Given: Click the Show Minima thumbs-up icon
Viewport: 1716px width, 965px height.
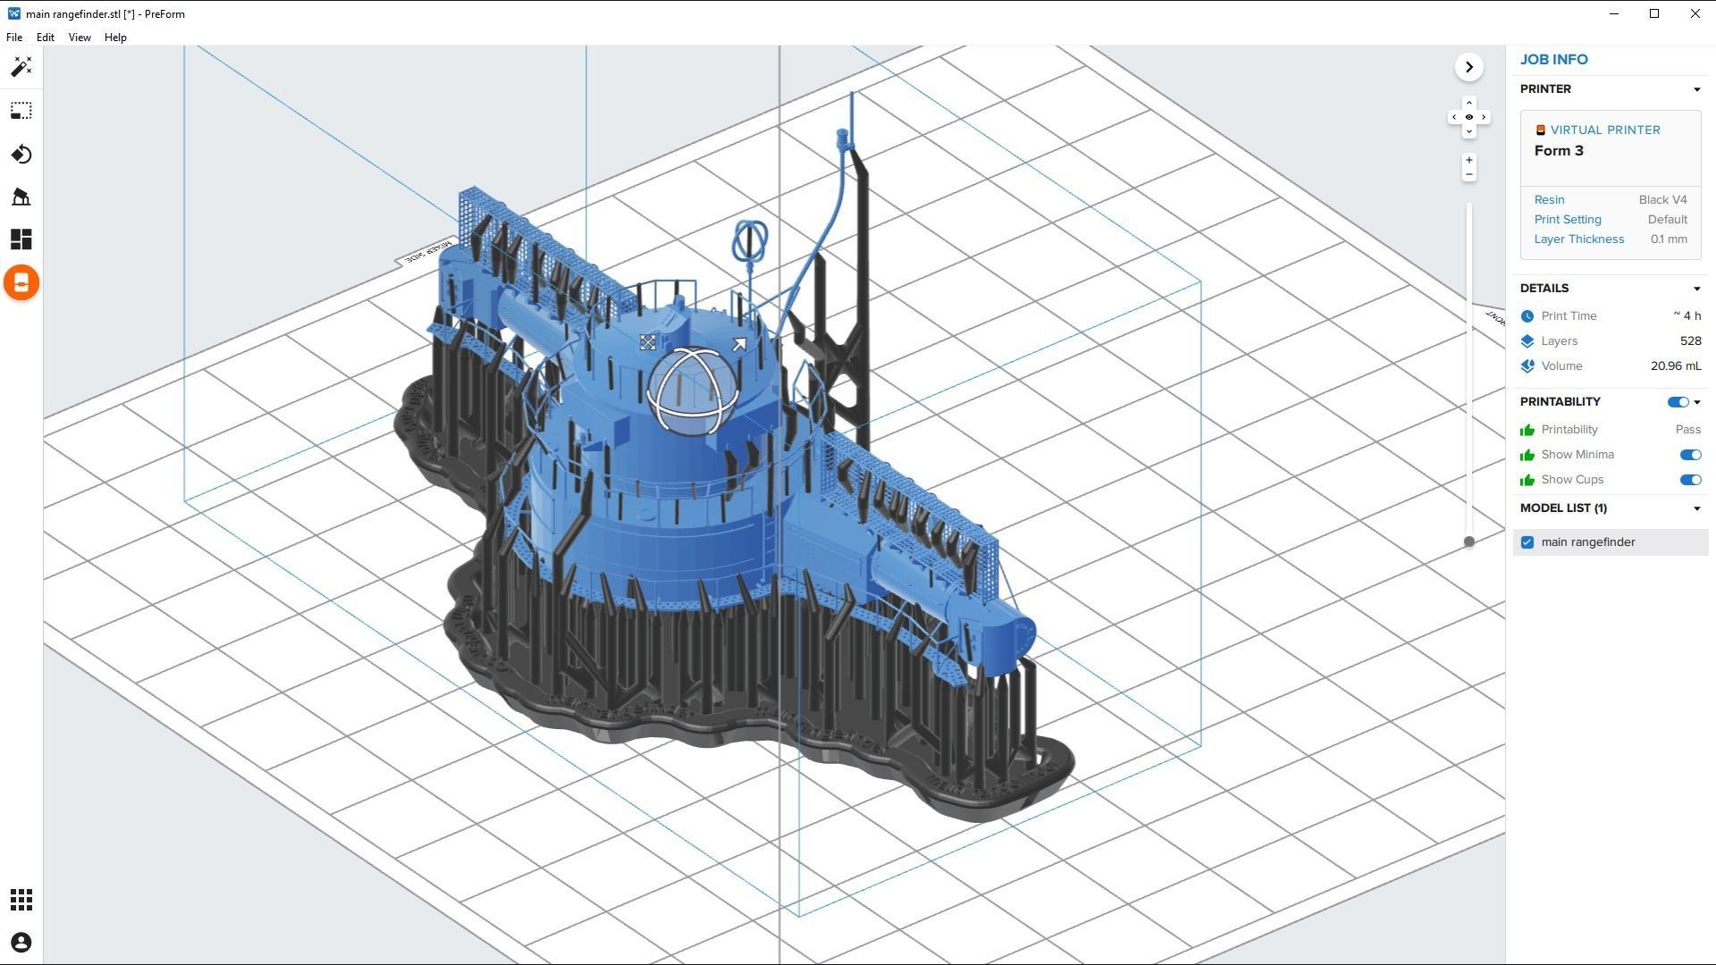Looking at the screenshot, I should [x=1527, y=455].
